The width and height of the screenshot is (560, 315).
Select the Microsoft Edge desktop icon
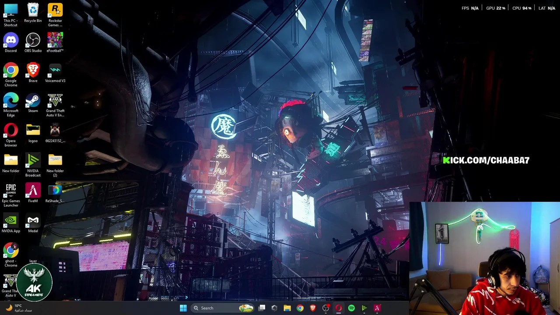click(10, 105)
